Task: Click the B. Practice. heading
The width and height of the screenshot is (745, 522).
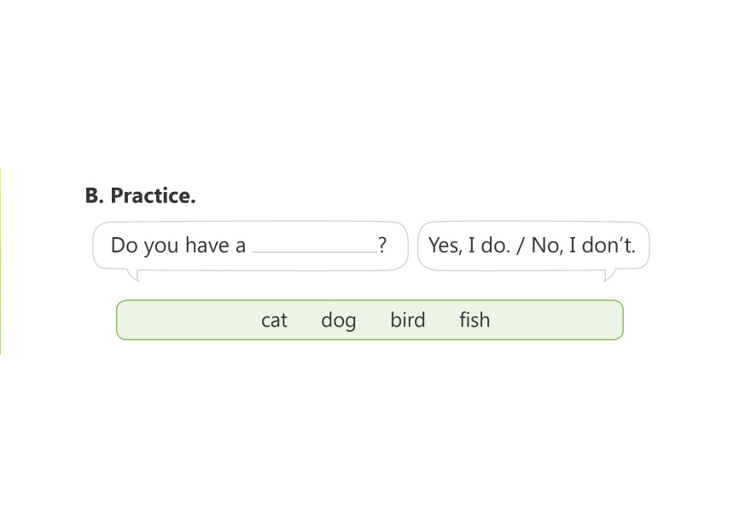Action: point(140,196)
